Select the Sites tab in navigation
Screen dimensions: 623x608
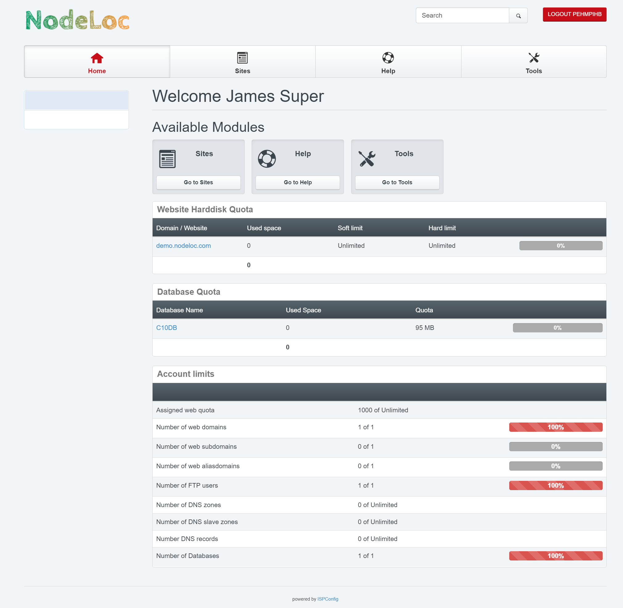click(242, 62)
